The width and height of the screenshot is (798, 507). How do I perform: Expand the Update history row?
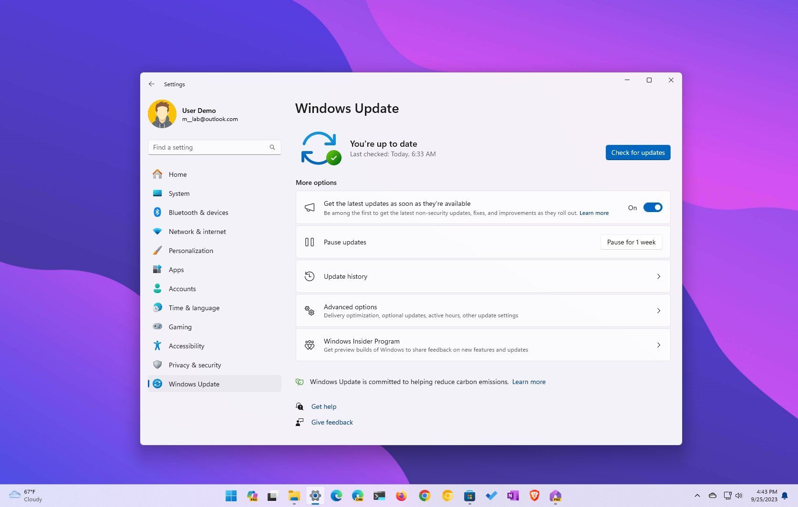pyautogui.click(x=483, y=276)
